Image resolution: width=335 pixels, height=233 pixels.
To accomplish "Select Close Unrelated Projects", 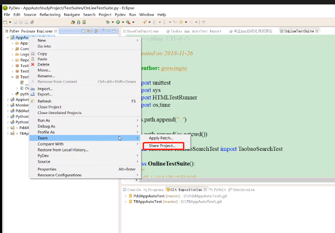I will tap(85, 113).
